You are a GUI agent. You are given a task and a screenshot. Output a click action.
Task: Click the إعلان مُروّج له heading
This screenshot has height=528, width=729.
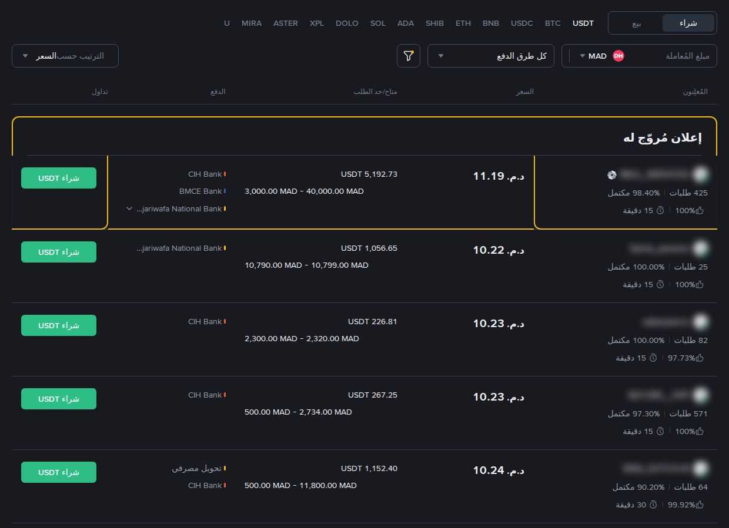(x=663, y=138)
